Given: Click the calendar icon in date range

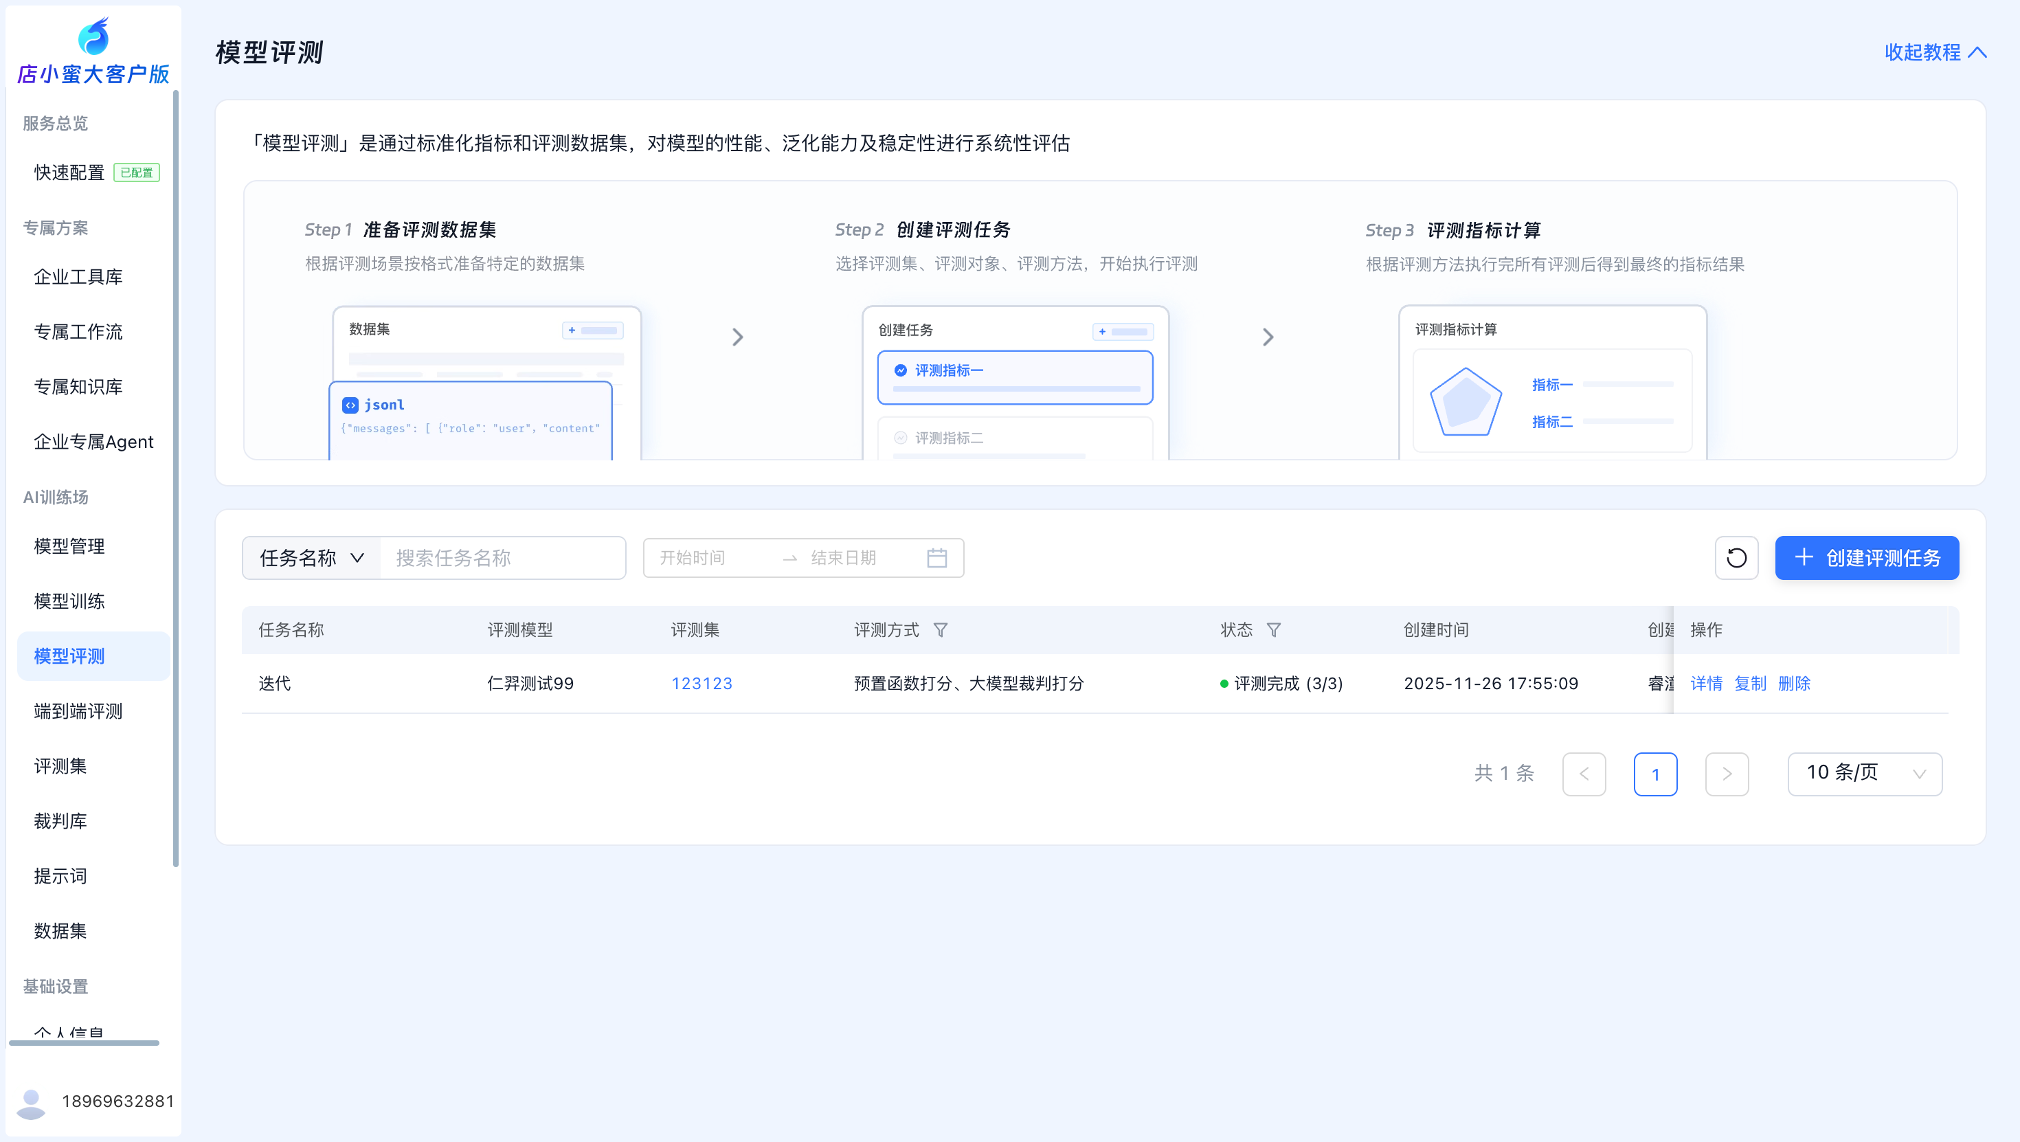Looking at the screenshot, I should point(936,558).
